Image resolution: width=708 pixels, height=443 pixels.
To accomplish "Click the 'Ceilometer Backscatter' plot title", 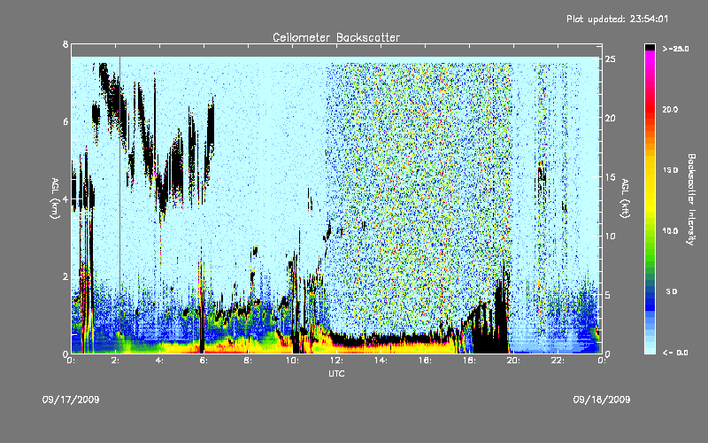I will 336,37.
